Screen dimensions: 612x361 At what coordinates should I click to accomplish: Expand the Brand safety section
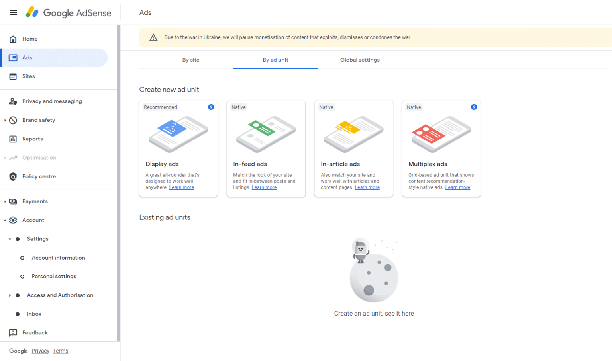[5, 120]
